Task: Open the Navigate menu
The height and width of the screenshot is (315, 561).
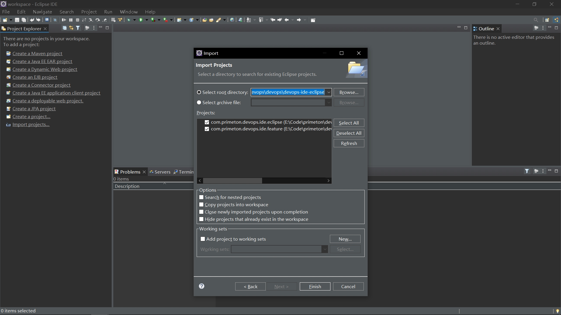Action: click(x=42, y=12)
